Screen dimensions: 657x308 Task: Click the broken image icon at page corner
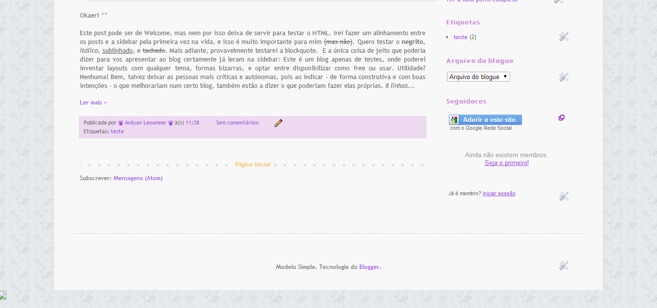(x=3, y=295)
